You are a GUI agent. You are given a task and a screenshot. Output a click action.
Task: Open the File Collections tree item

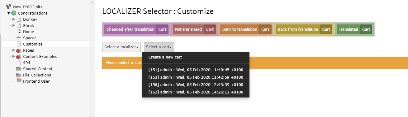tap(37, 75)
